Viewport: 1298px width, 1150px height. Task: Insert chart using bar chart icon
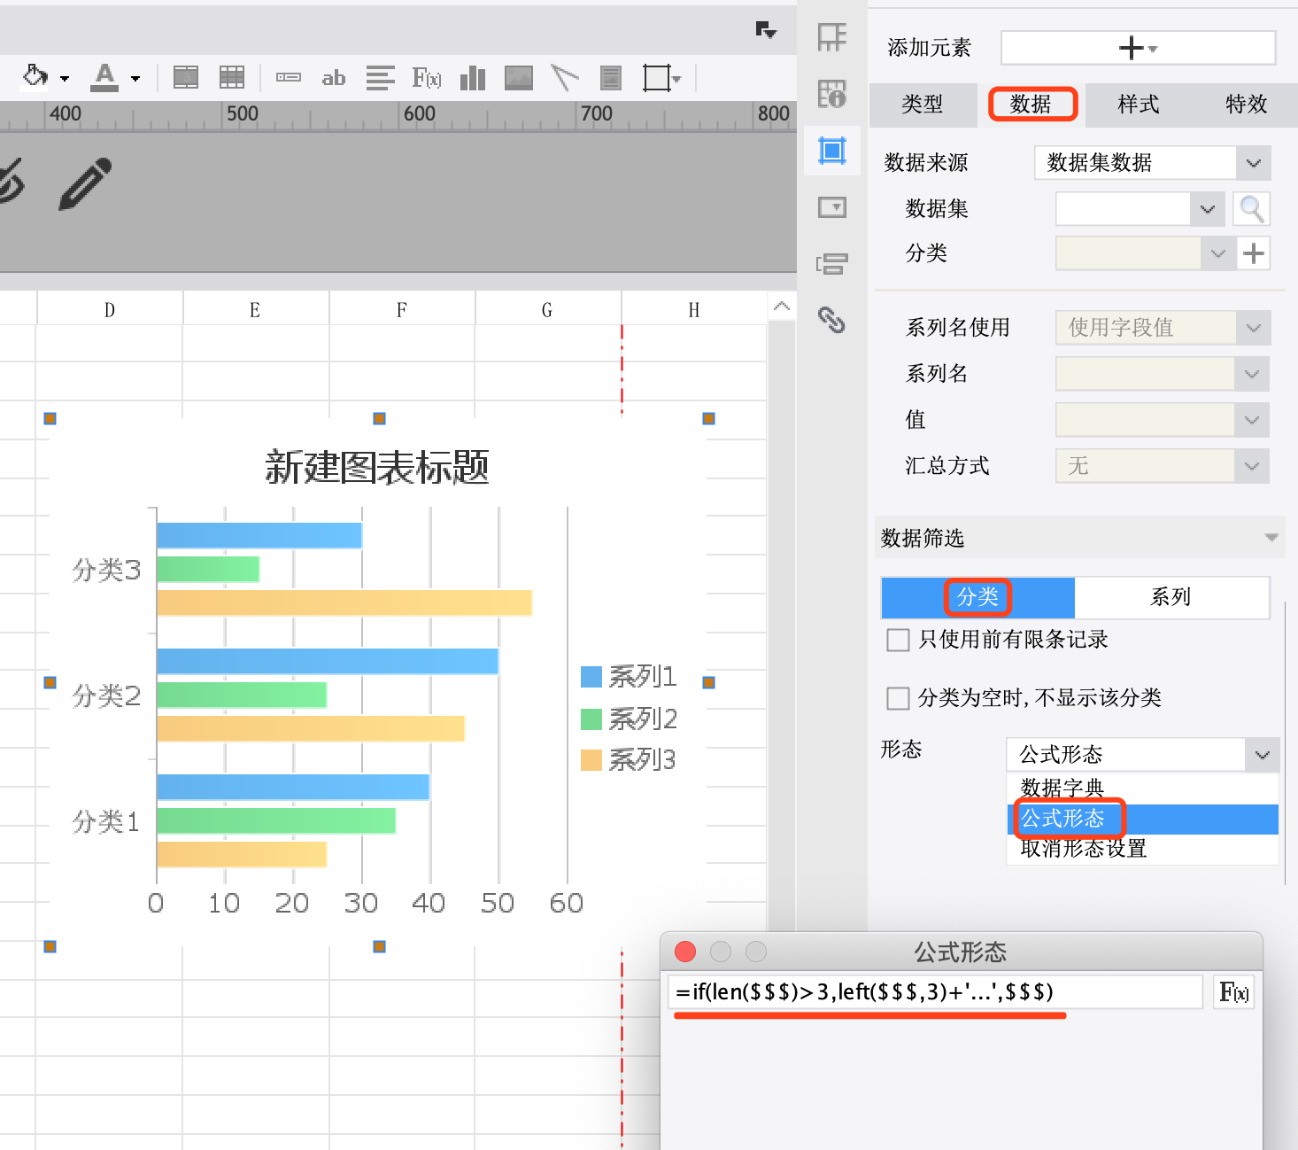473,78
